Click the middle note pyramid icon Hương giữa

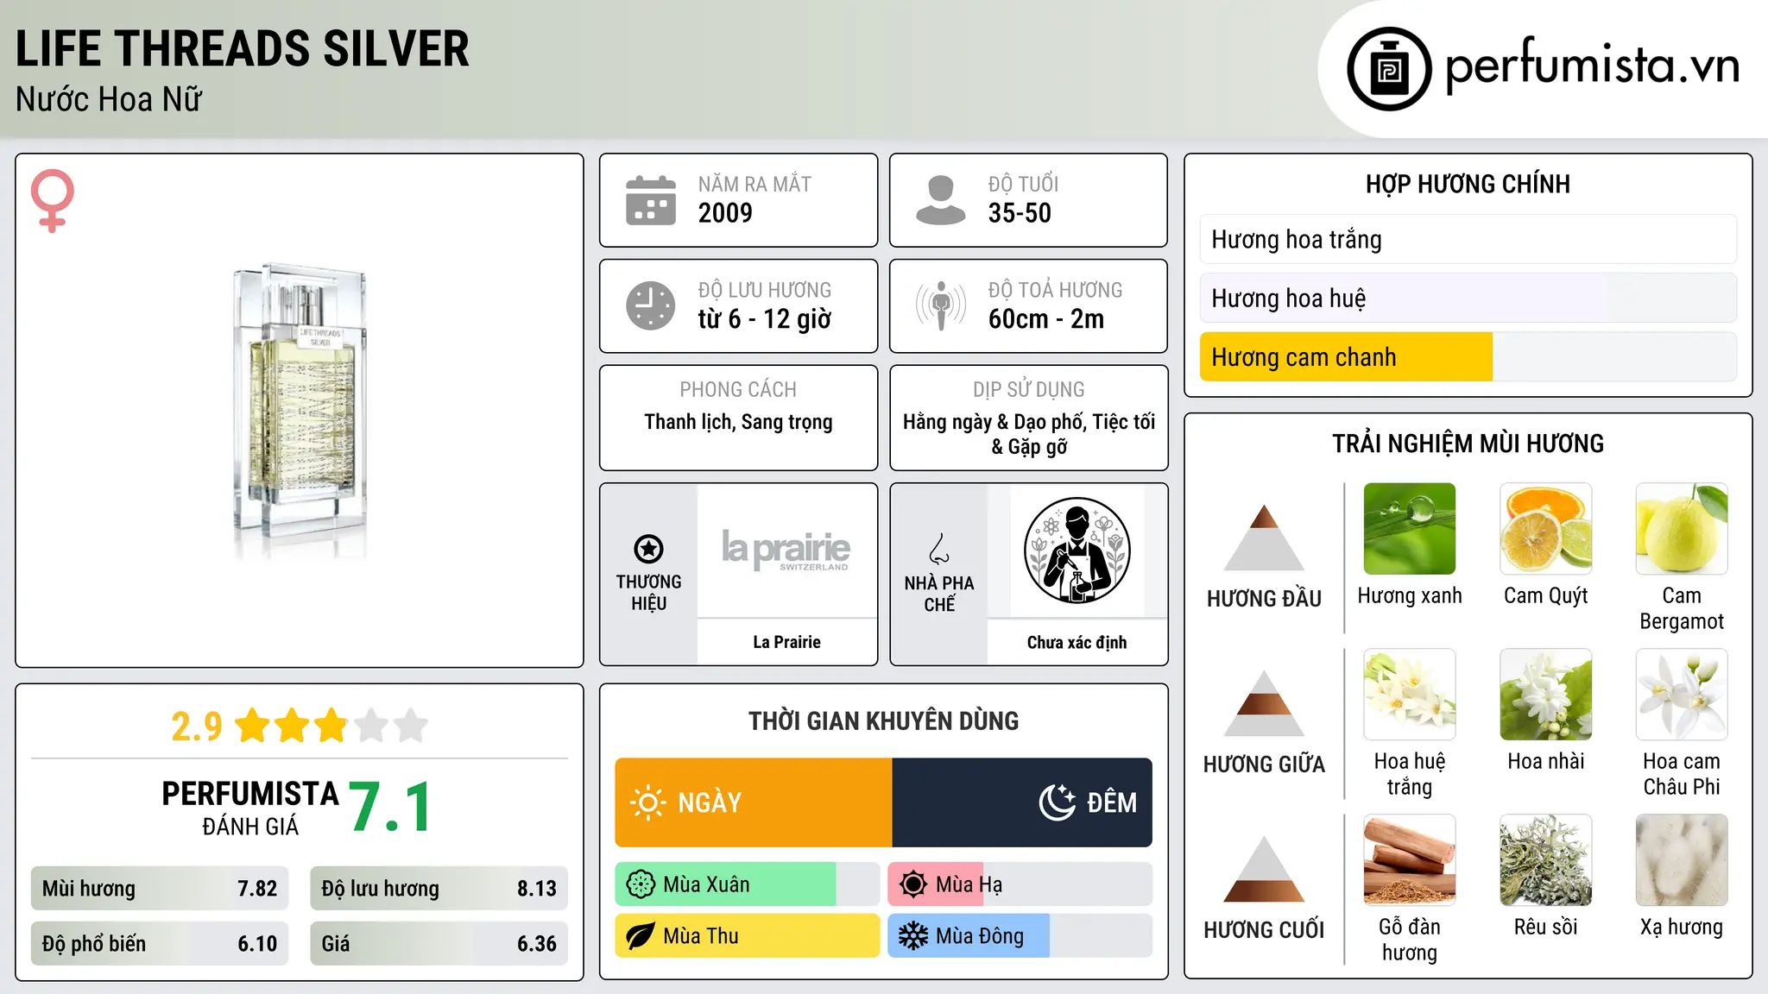tap(1264, 703)
